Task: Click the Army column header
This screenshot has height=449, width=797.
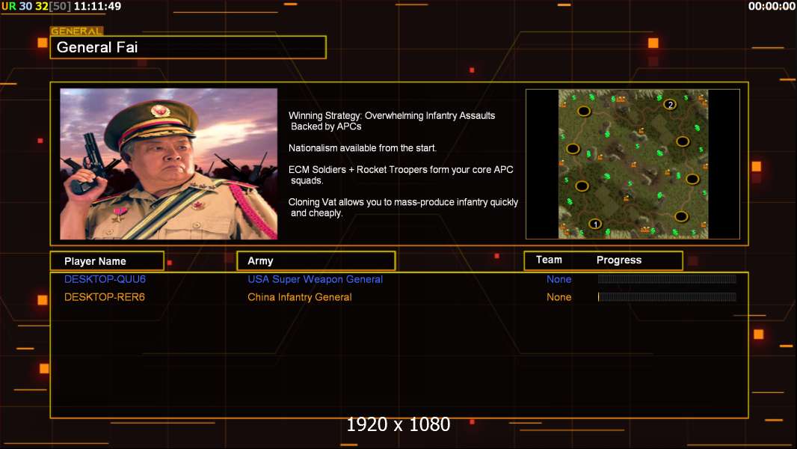Action: pos(316,261)
